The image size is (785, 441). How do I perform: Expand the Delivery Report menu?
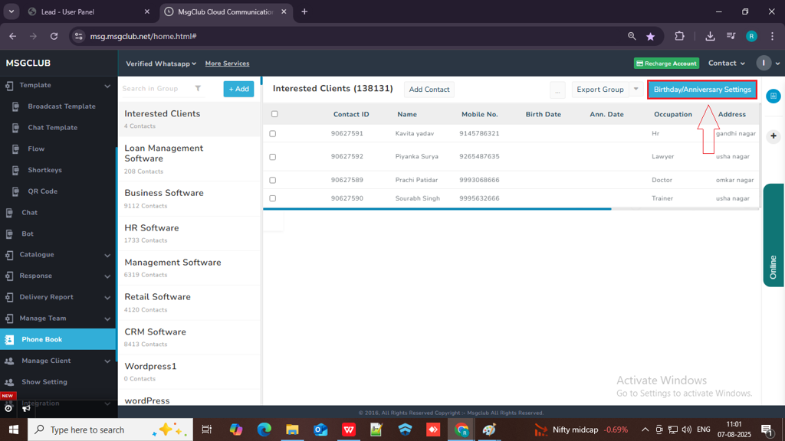coord(107,298)
